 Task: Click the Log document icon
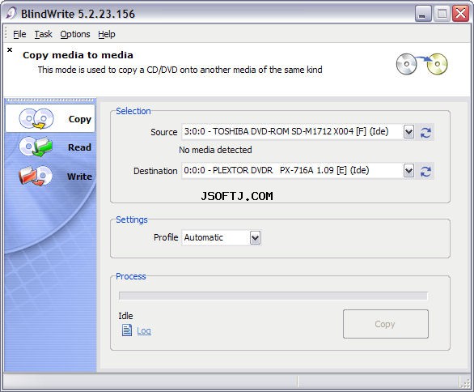click(x=127, y=330)
